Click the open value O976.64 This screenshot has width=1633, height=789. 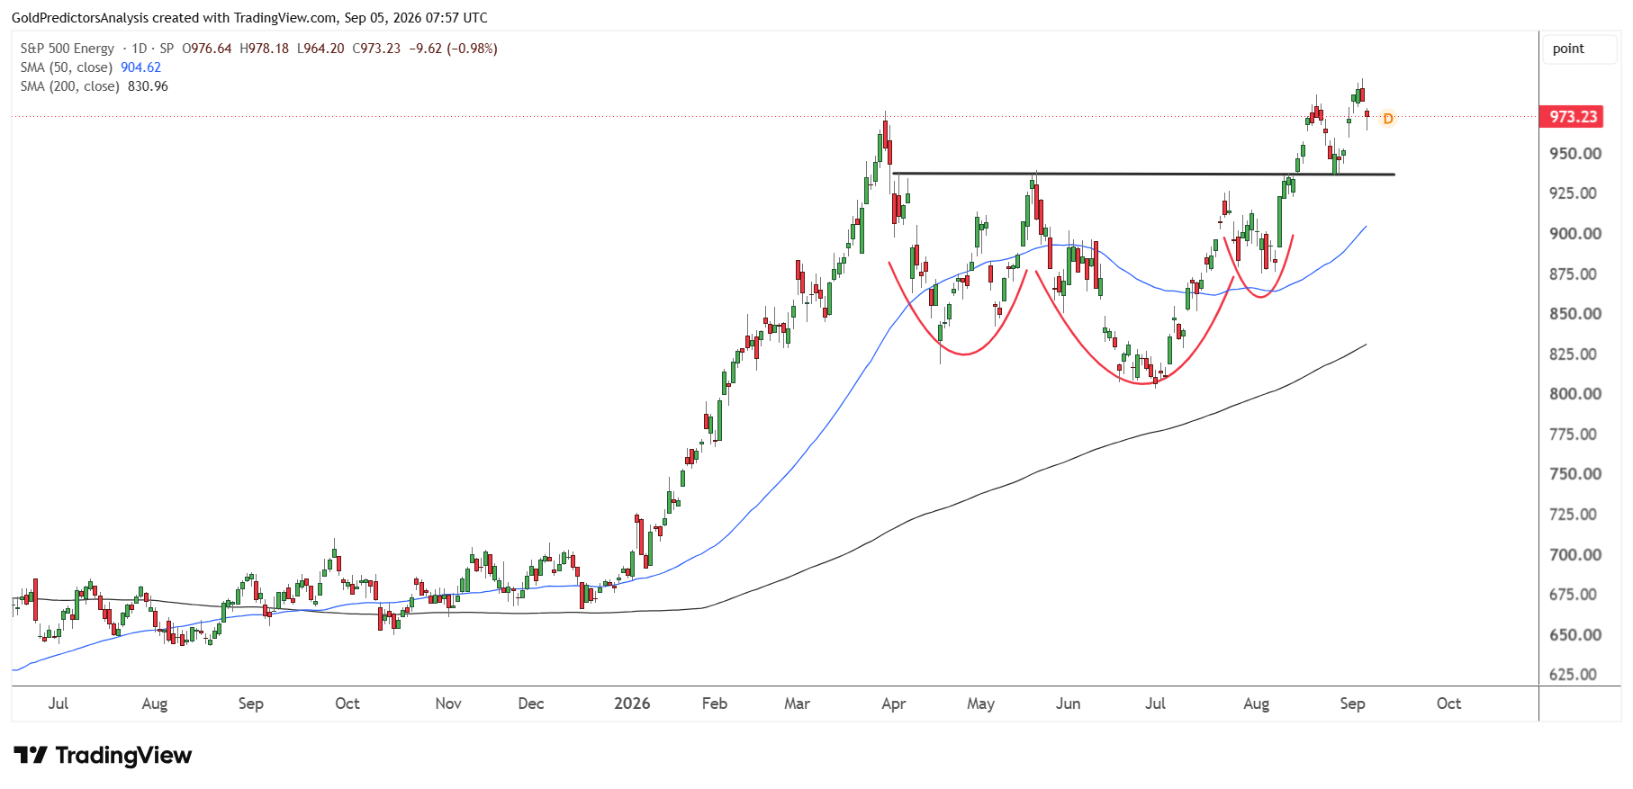click(x=207, y=49)
